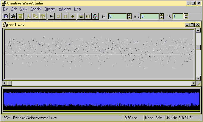The image size is (203, 122).
Task: Pause playback with the Pause button
Action: coord(65,16)
